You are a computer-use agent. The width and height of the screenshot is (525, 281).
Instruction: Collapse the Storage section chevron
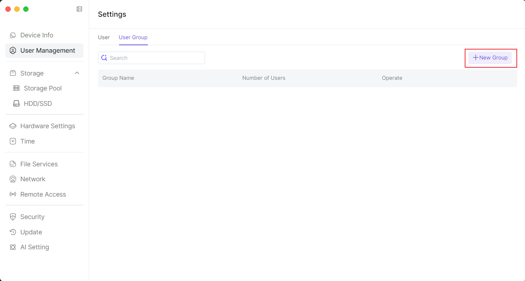coord(77,73)
